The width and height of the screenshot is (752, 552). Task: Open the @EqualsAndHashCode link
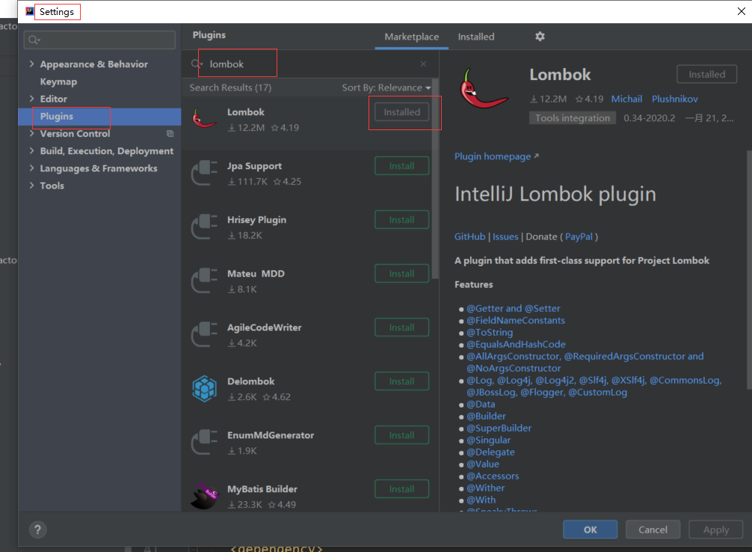[x=516, y=345]
